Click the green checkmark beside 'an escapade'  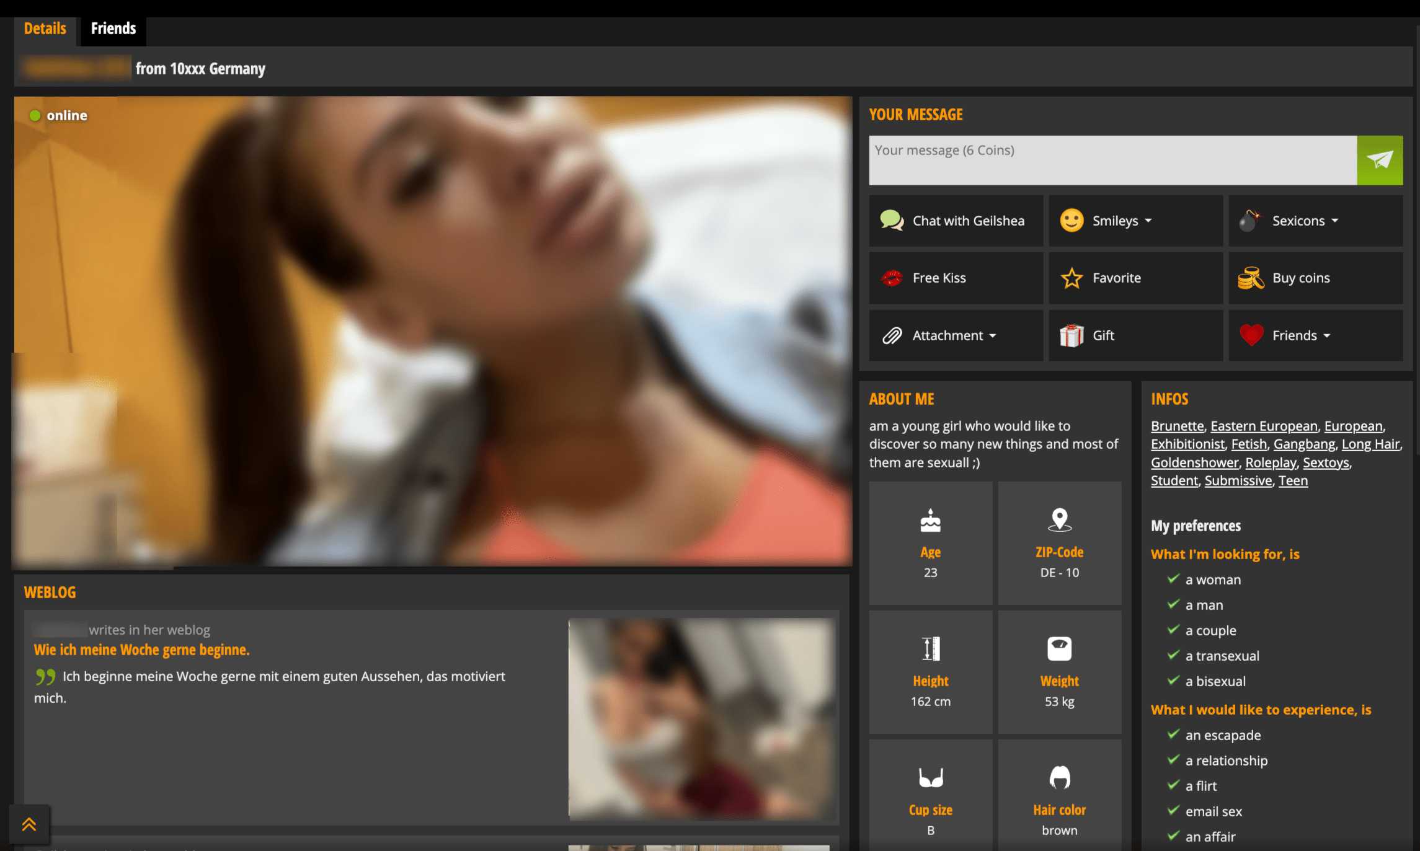(1173, 734)
